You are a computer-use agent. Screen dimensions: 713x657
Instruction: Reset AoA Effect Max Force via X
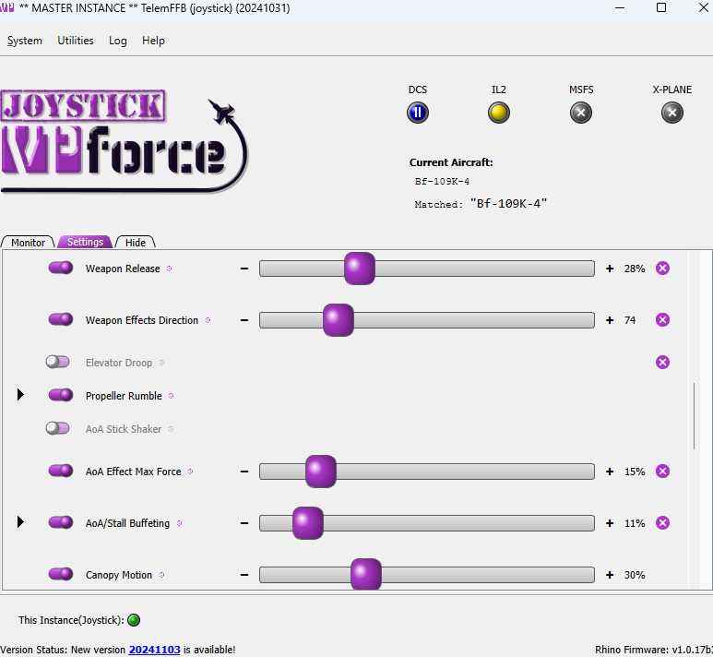point(662,472)
